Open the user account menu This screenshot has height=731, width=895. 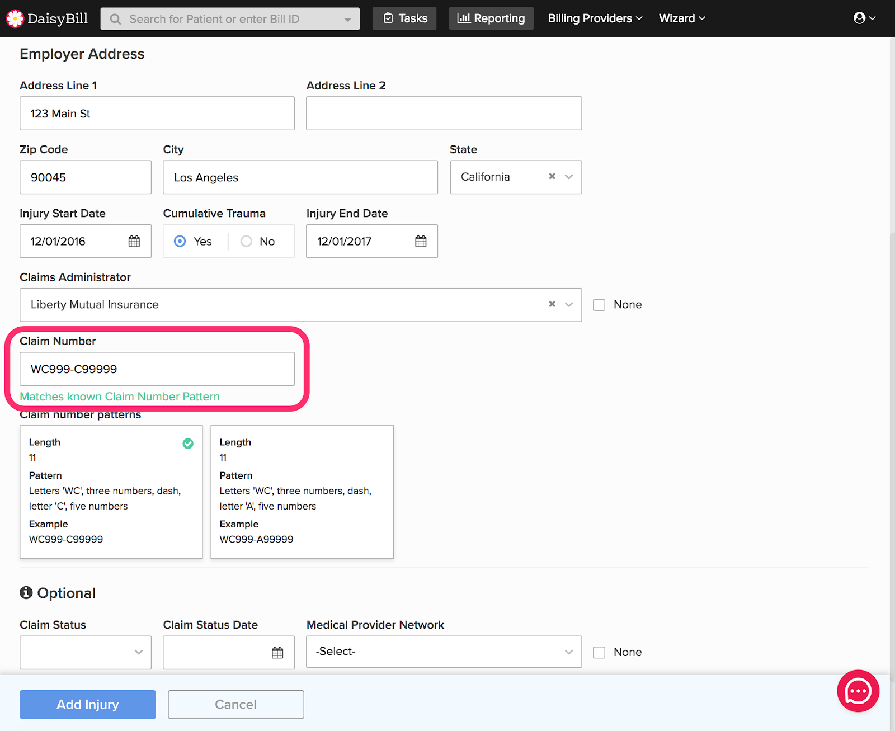[864, 18]
